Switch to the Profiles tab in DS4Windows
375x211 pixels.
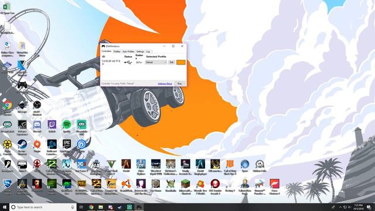click(117, 52)
